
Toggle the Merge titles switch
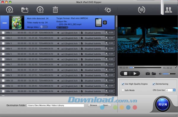tap(44, 27)
